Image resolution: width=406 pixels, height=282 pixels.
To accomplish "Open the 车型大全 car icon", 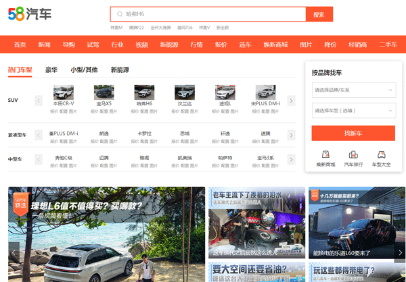I will (x=381, y=154).
